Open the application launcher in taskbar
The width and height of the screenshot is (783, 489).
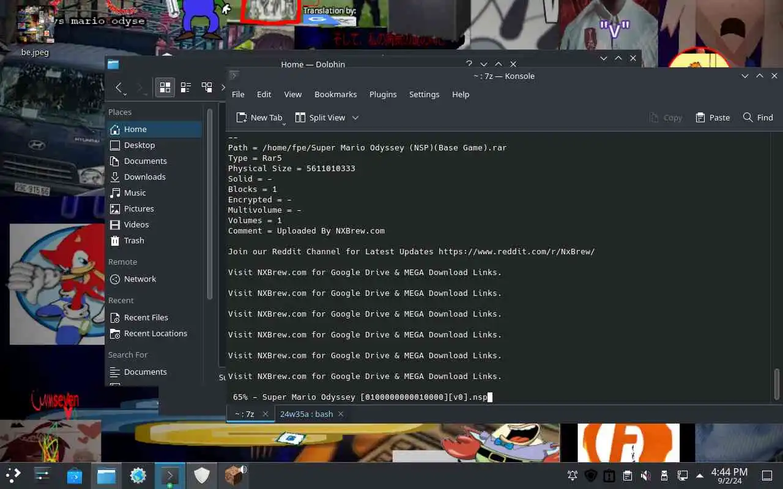click(13, 475)
